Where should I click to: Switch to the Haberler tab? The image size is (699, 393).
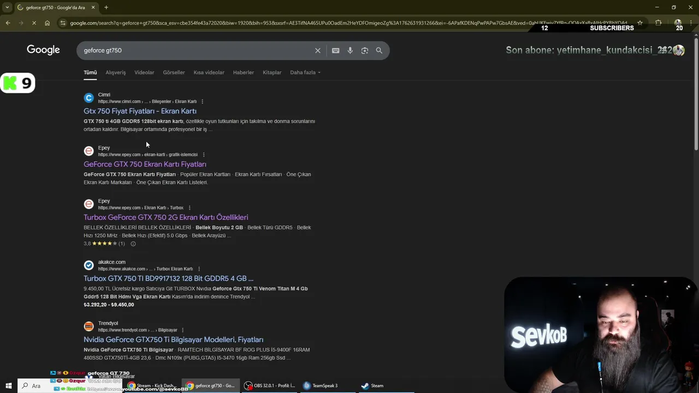[x=243, y=72]
